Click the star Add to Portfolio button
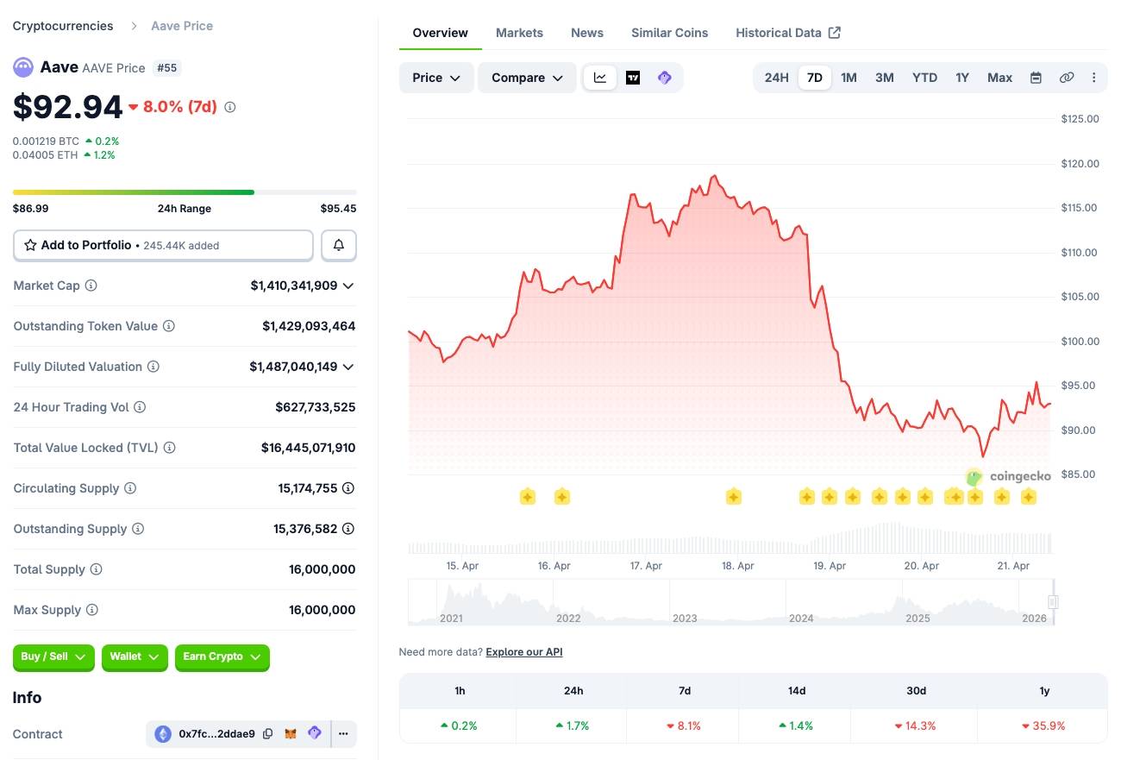This screenshot has height=760, width=1121. coord(163,246)
